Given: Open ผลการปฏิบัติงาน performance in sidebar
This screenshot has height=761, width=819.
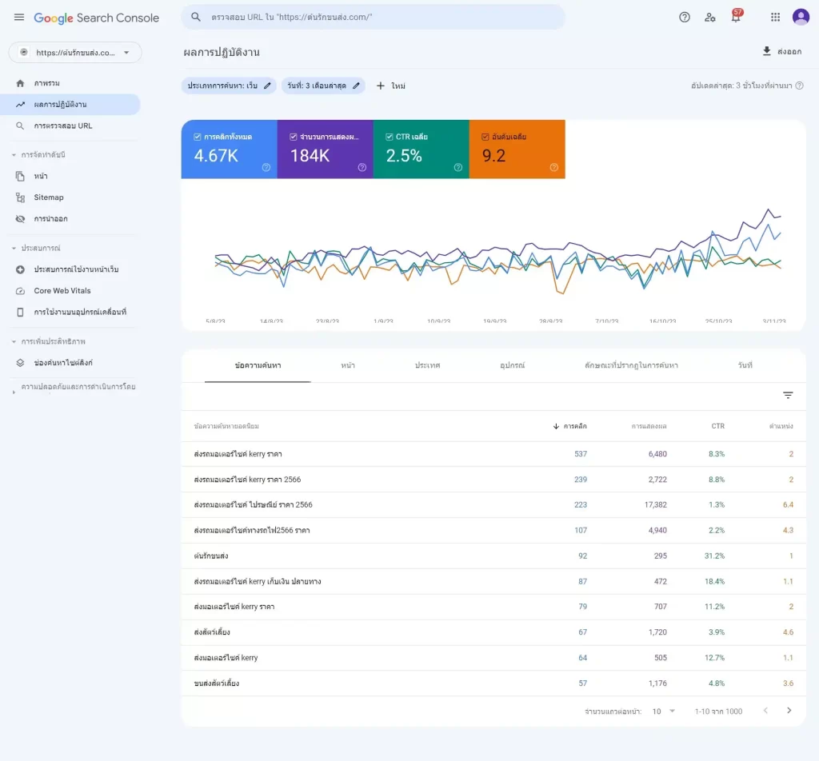Looking at the screenshot, I should coord(70,105).
